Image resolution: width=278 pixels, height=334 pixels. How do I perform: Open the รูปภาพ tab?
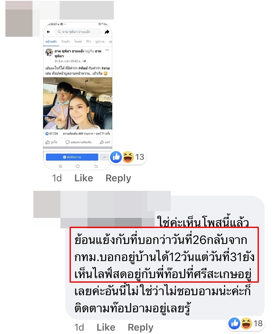pos(100,41)
